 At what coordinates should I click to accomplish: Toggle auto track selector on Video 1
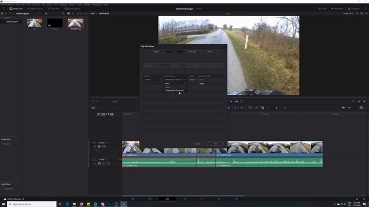click(x=99, y=147)
